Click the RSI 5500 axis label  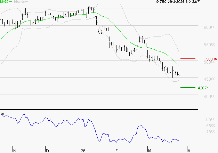pos(211,126)
